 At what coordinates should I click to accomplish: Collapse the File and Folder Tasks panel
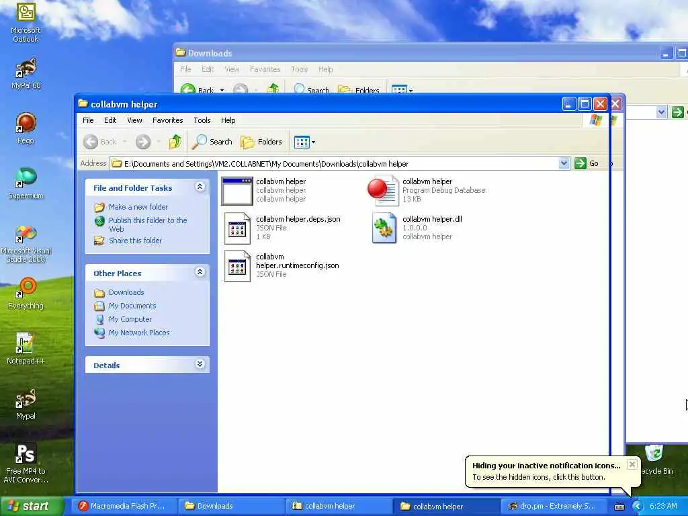200,187
